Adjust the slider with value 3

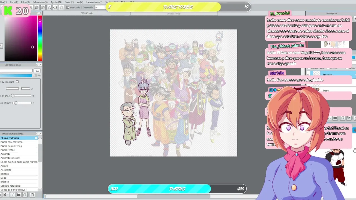[18, 89]
